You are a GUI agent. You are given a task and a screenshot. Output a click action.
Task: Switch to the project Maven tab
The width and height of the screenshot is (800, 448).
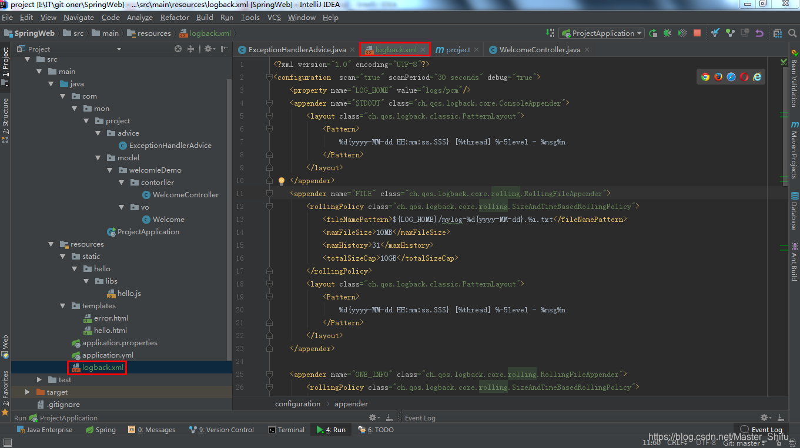(458, 49)
